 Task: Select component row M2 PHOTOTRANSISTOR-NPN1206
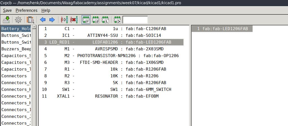pos(111,56)
